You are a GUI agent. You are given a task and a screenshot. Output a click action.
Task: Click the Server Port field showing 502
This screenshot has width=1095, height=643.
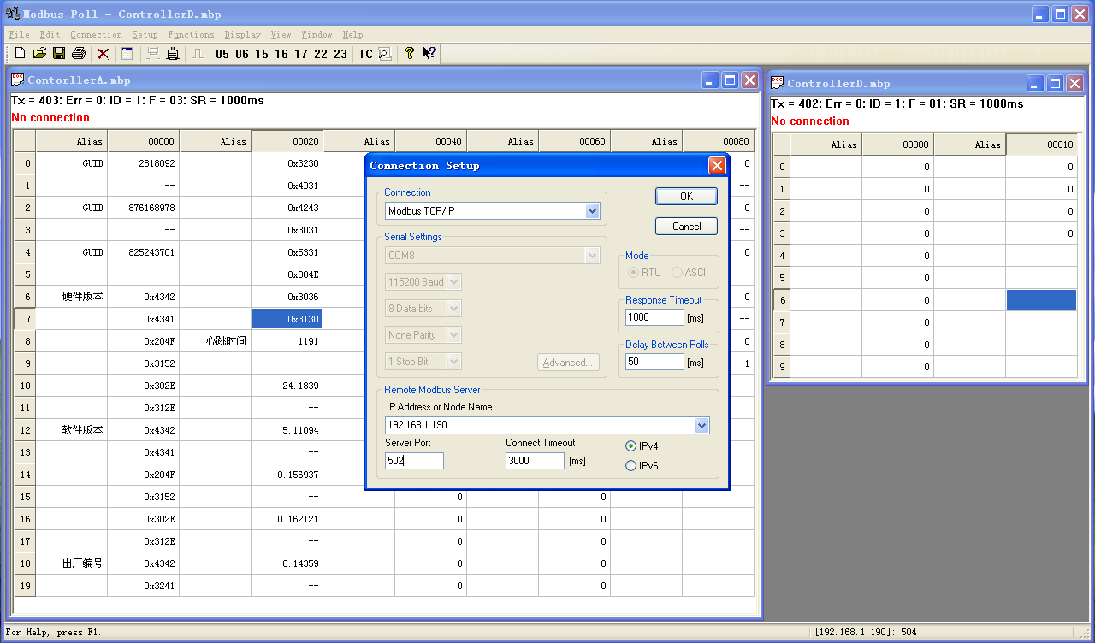(414, 461)
